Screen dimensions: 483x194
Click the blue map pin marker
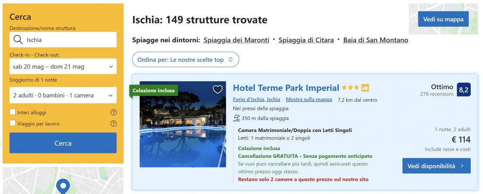pyautogui.click(x=63, y=186)
